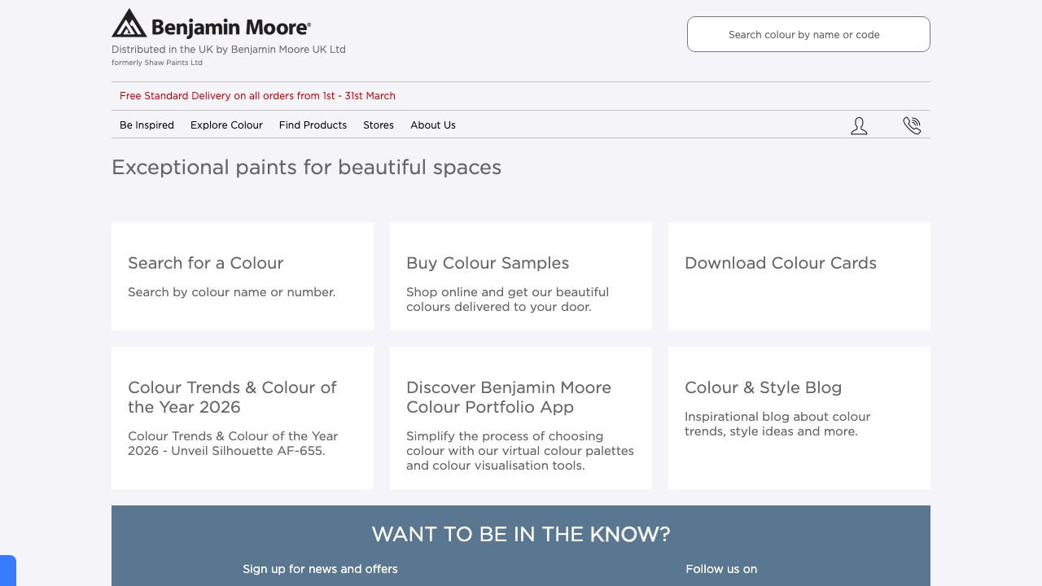Open the account icon in the navigation bar
Image resolution: width=1042 pixels, height=586 pixels.
859,125
